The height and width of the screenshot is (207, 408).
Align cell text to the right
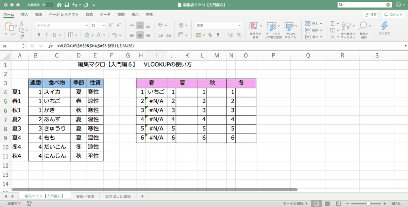(x=148, y=35)
